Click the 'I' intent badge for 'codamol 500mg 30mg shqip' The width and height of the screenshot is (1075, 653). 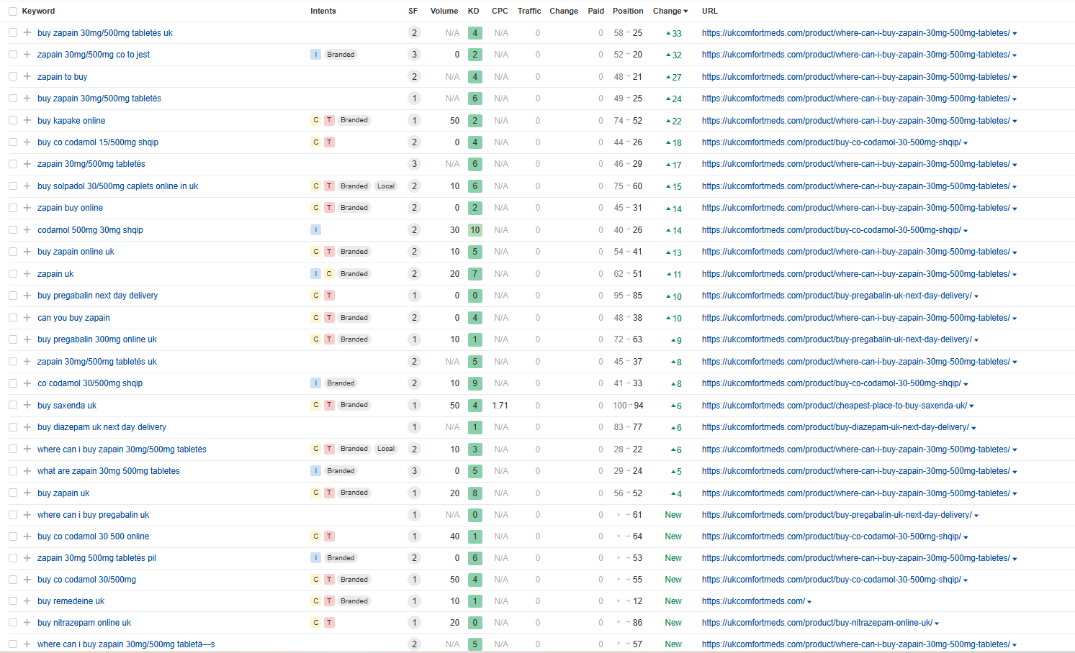[x=315, y=230]
